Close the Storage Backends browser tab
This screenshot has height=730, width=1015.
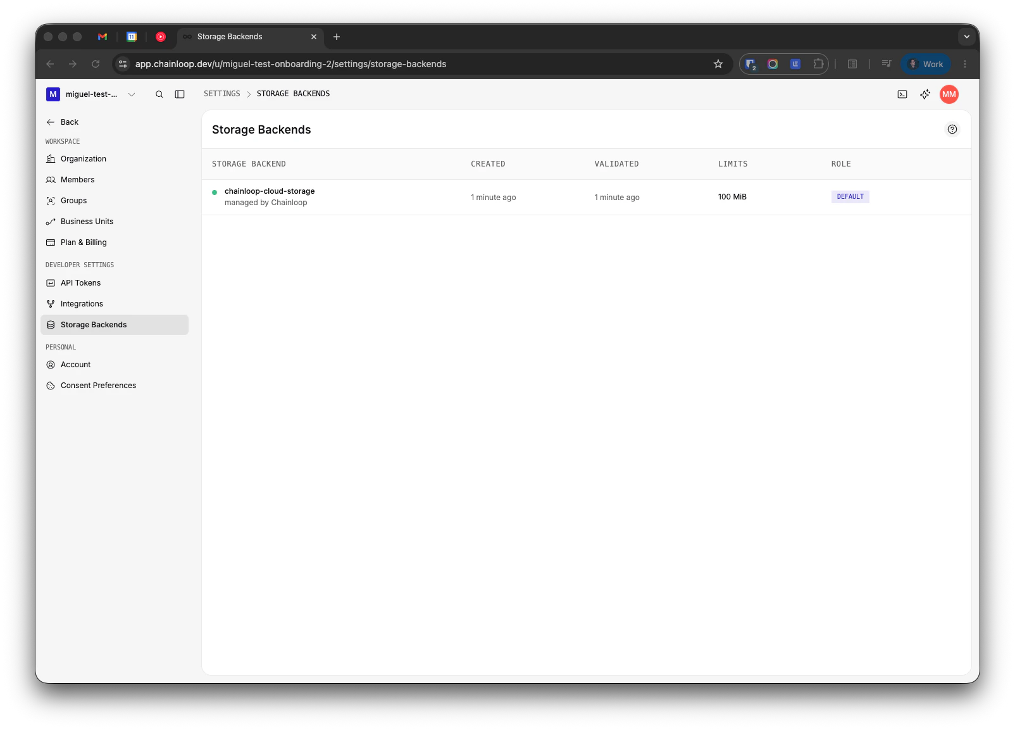314,37
